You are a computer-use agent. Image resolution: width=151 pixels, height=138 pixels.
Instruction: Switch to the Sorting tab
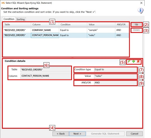pos(21,19)
